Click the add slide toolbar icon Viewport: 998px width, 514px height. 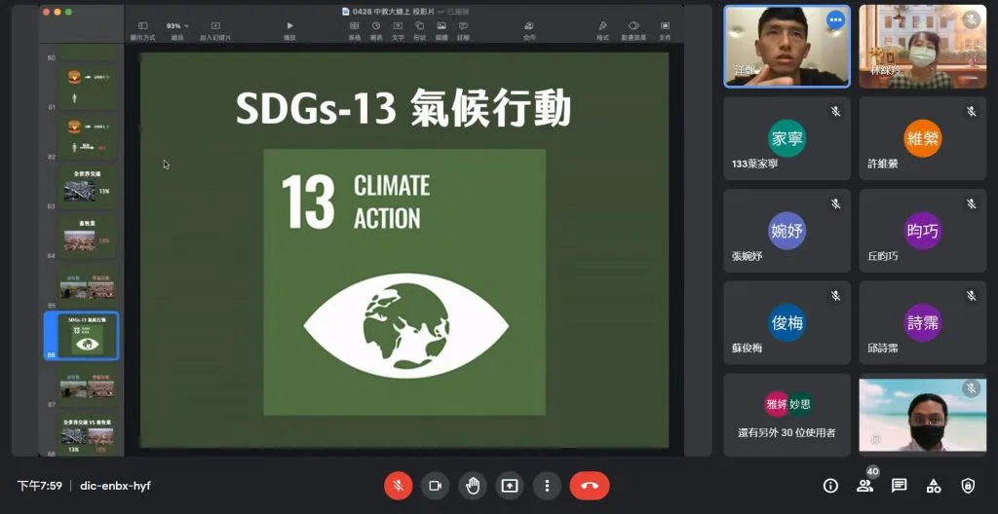(213, 26)
